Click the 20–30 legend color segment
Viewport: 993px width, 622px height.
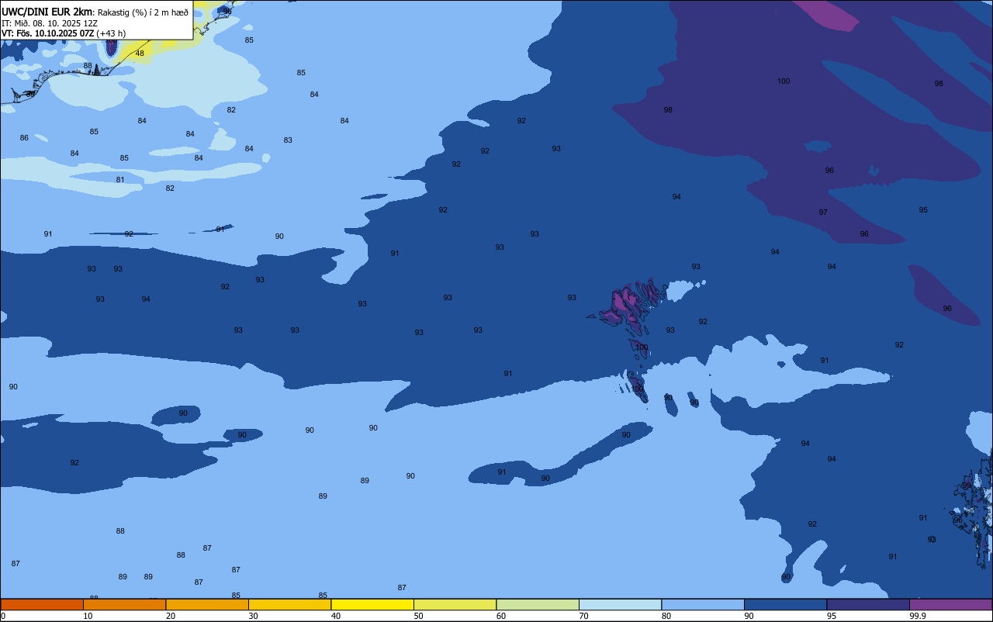click(207, 604)
